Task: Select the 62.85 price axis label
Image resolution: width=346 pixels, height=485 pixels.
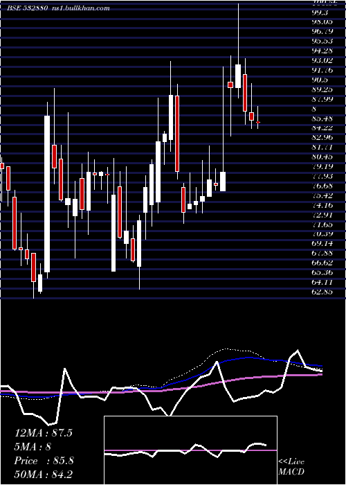Action: (x=322, y=292)
